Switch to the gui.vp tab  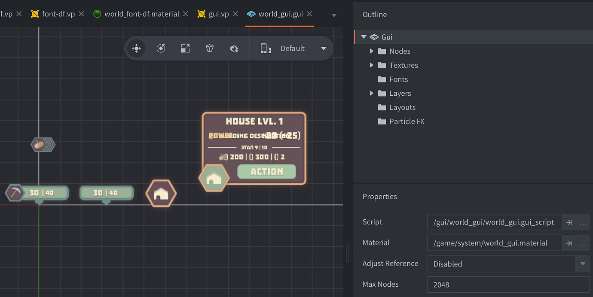pyautogui.click(x=217, y=13)
